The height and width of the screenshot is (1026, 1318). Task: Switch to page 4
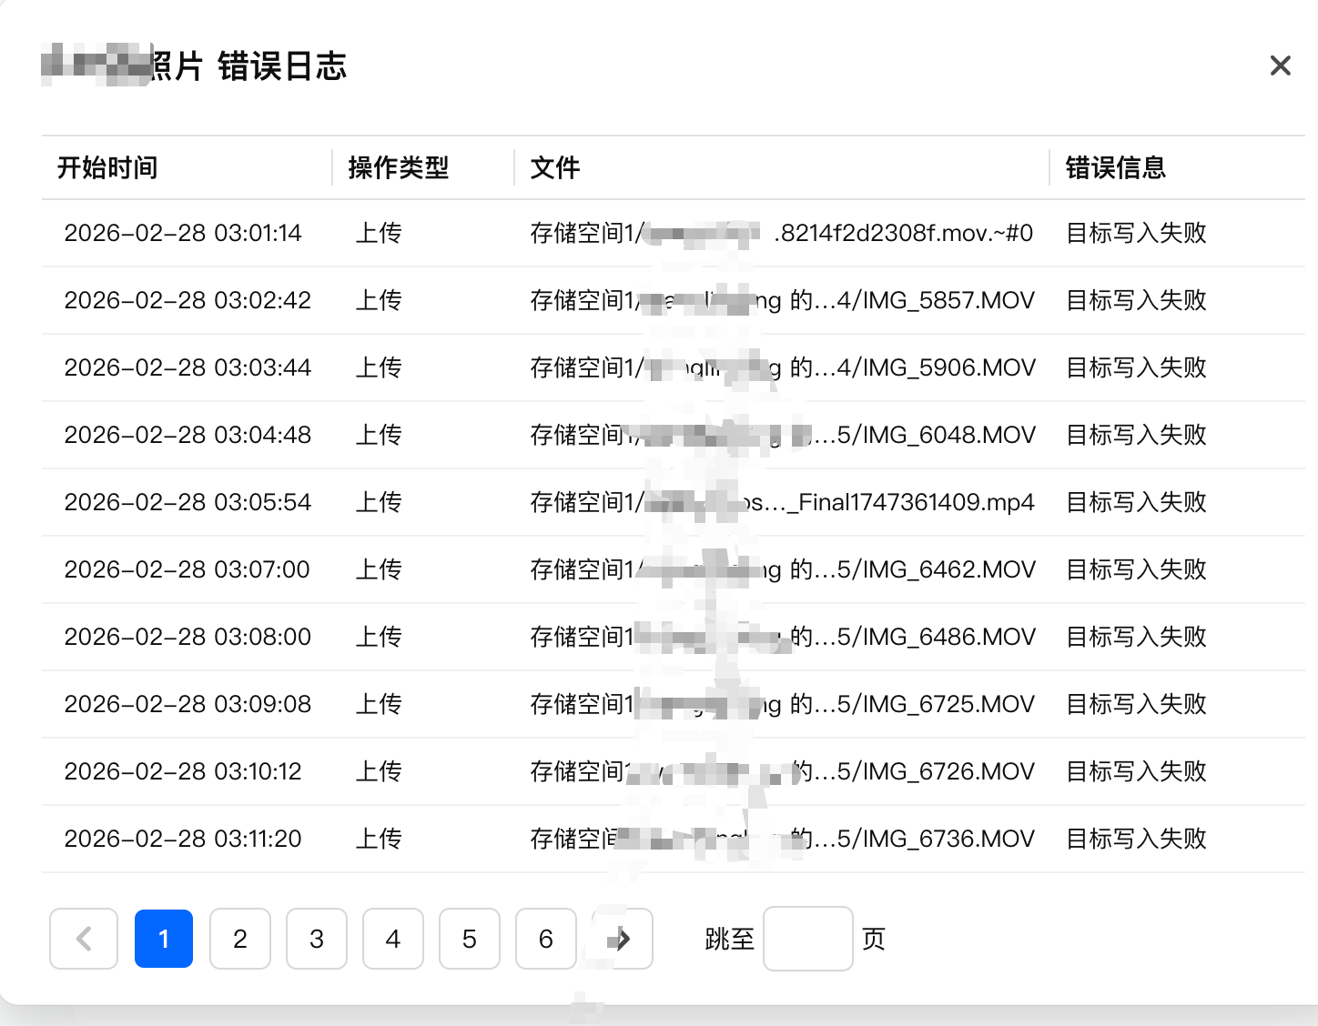pos(393,939)
